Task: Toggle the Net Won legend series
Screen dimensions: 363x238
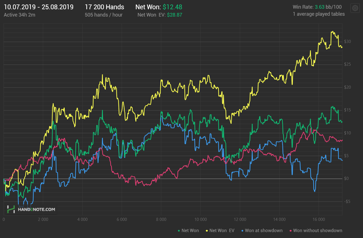Action: tap(188, 230)
